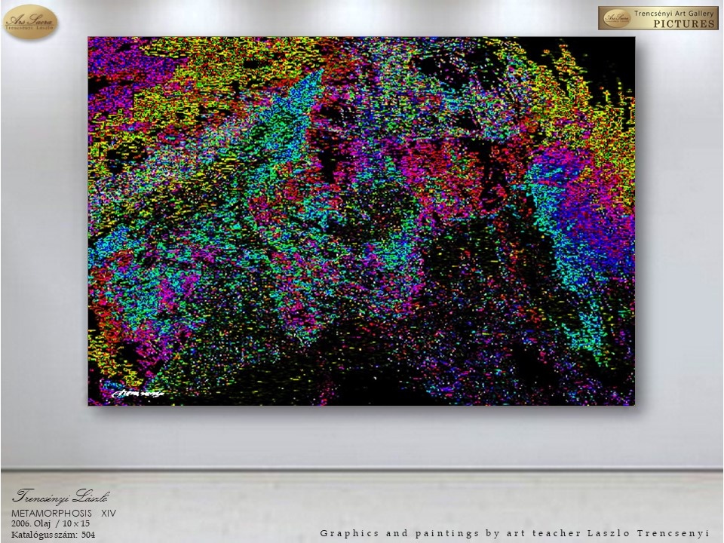This screenshot has width=724, height=543.
Task: Click the "Graphics and paintings by art teacher" caption
Action: point(515,534)
